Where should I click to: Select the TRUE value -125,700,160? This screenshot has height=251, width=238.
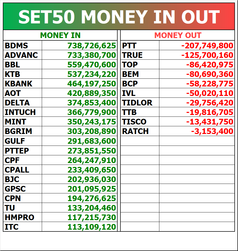click(207, 55)
